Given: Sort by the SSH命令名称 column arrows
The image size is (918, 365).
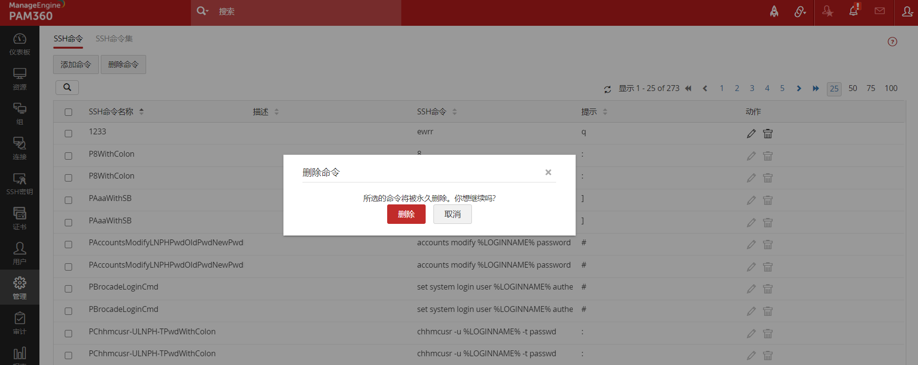Looking at the screenshot, I should 141,111.
